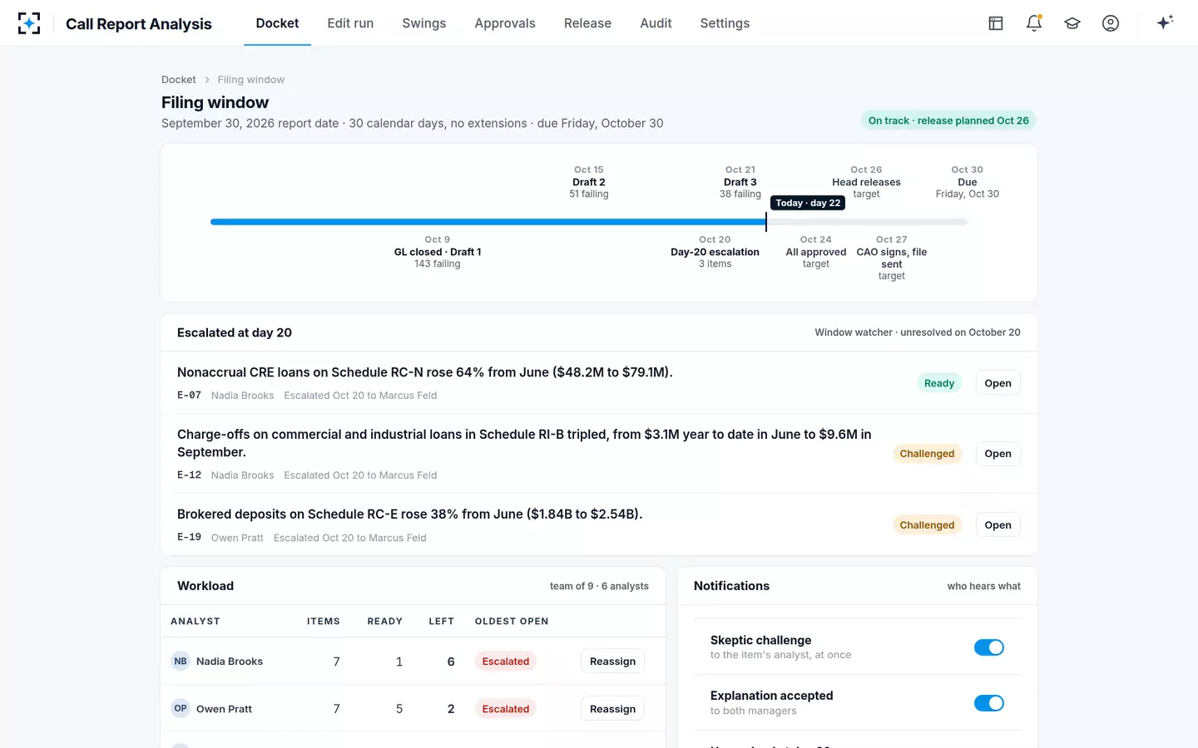Switch to the Docket tab

(277, 23)
